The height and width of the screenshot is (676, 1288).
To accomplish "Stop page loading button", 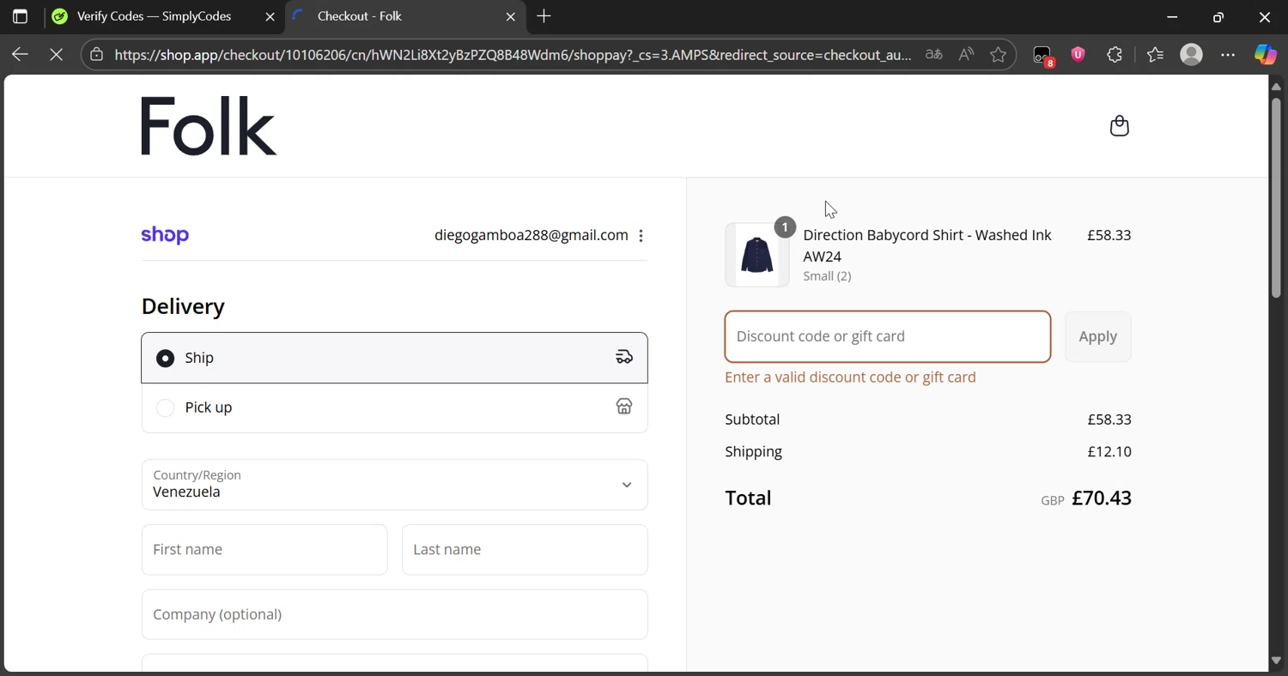I will [x=57, y=55].
